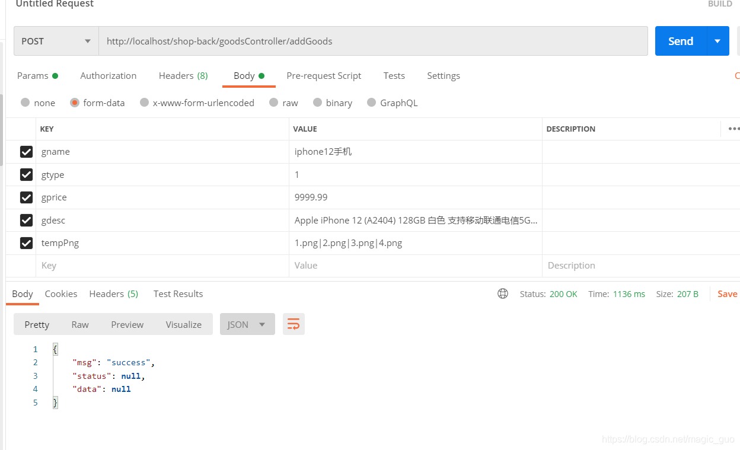Click the gtype key cell
This screenshot has width=740, height=450.
pyautogui.click(x=162, y=174)
